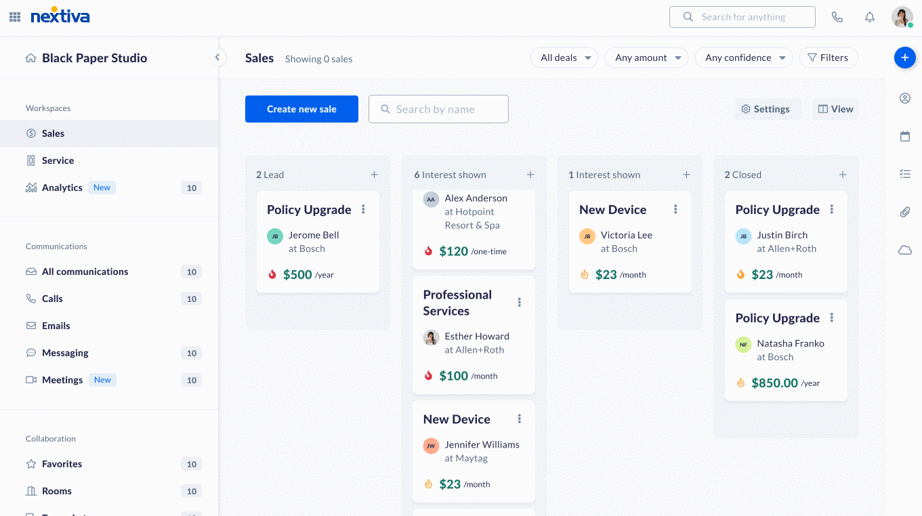Go to Service workspace
922x516 pixels.
click(58, 160)
